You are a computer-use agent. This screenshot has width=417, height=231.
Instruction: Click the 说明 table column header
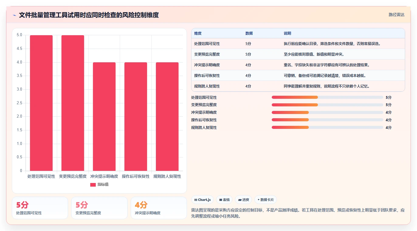pos(288,33)
